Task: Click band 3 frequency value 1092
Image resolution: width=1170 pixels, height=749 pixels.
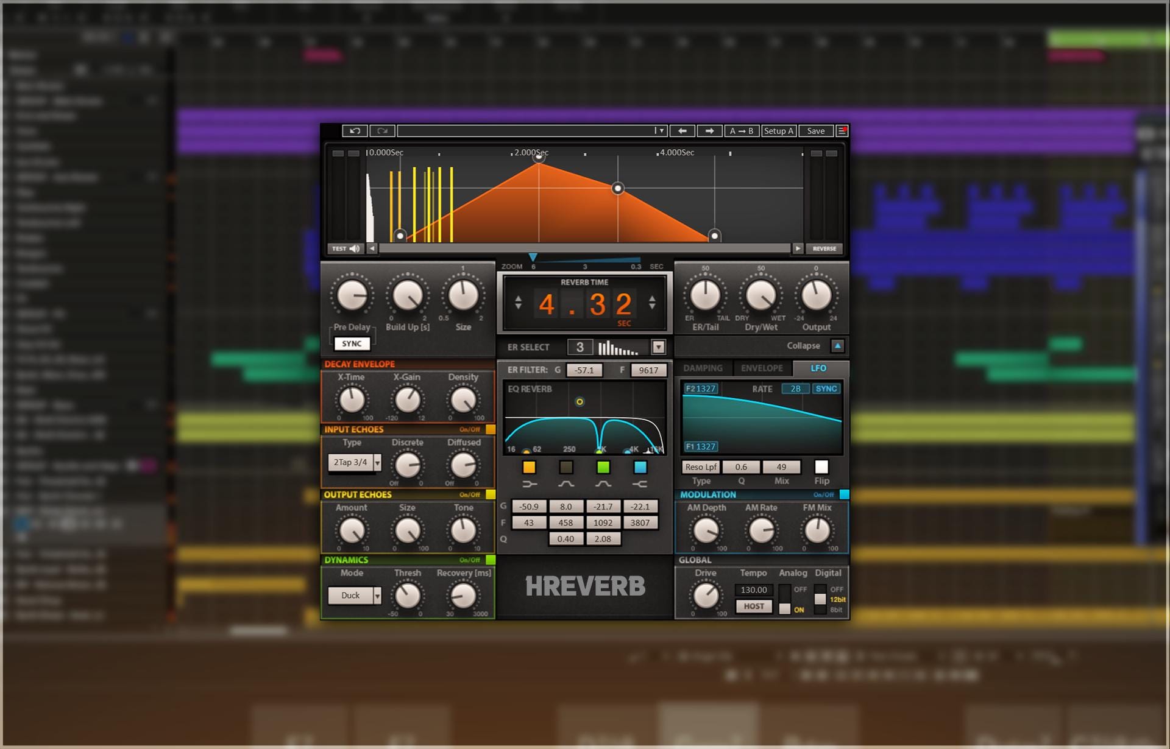Action: pyautogui.click(x=603, y=522)
